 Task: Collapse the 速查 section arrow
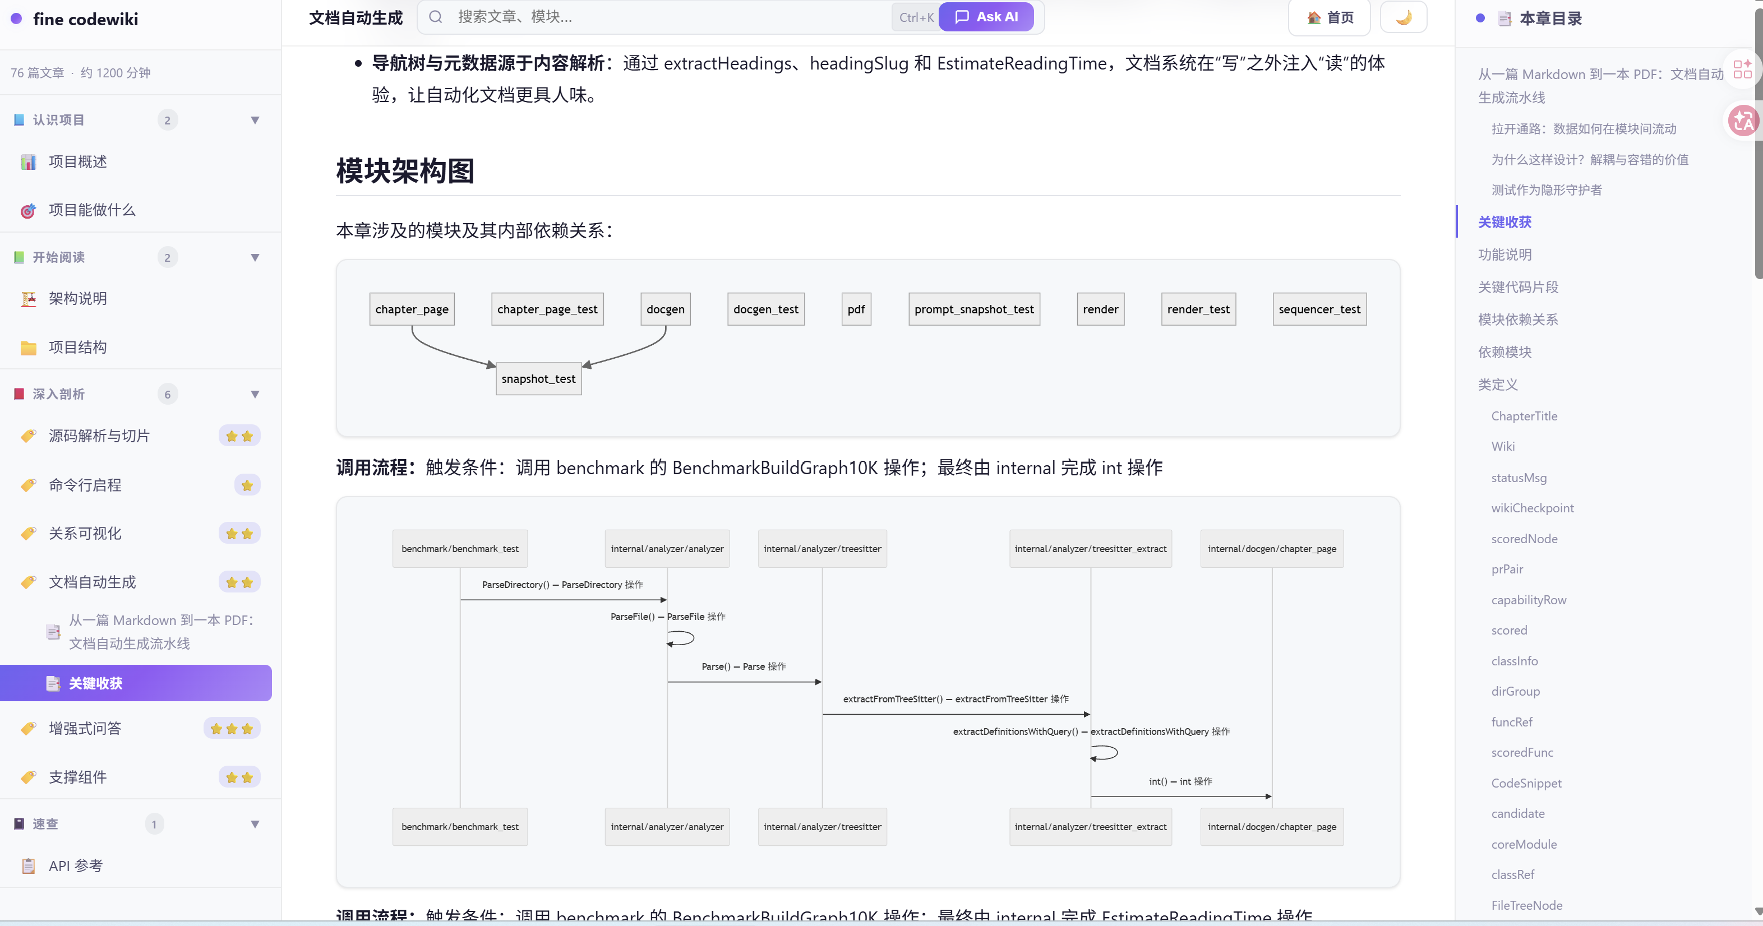click(255, 824)
